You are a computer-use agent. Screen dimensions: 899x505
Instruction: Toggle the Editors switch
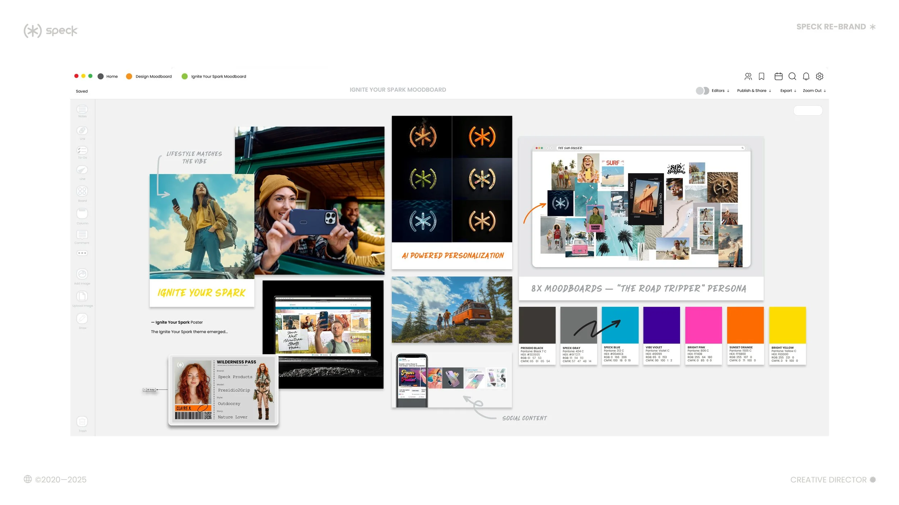click(702, 91)
